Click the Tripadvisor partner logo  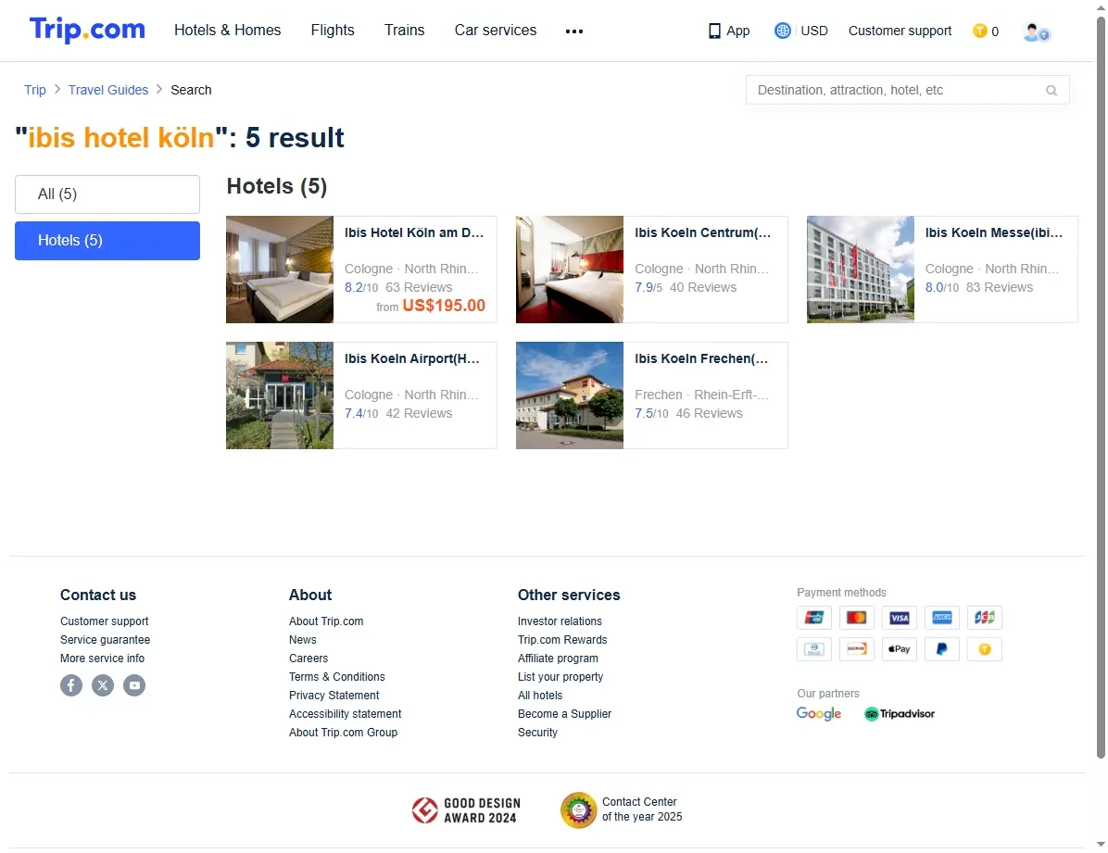pyautogui.click(x=900, y=714)
